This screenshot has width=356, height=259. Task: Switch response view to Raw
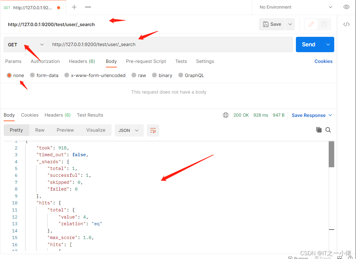40,130
